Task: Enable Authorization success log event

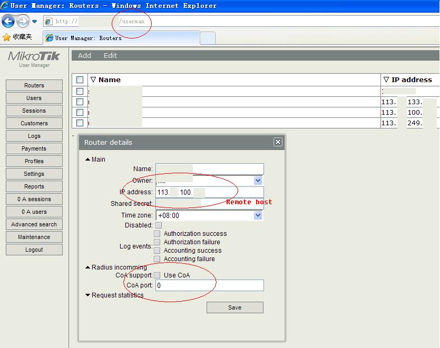Action: [x=157, y=234]
